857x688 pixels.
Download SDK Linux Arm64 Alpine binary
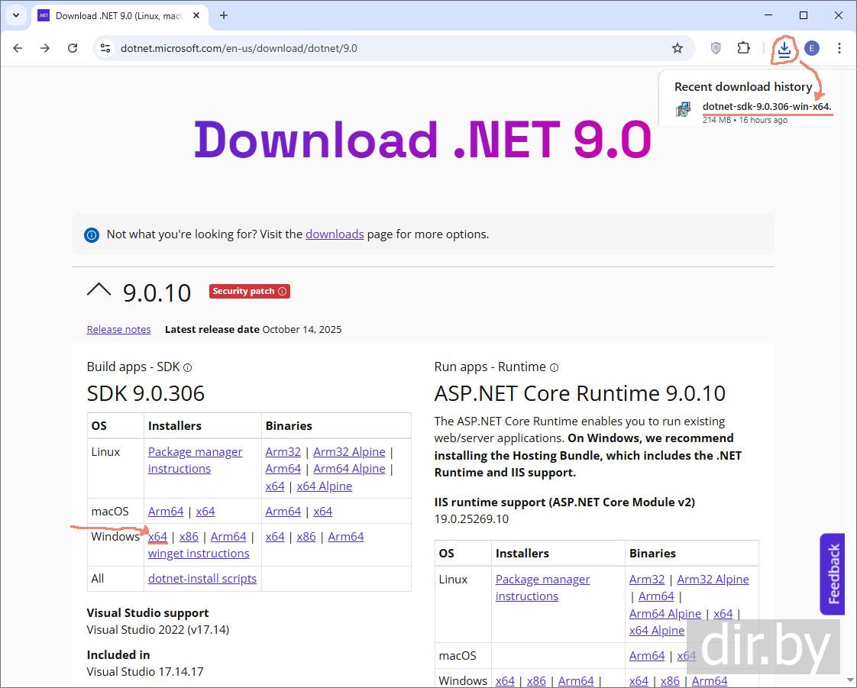(x=349, y=469)
